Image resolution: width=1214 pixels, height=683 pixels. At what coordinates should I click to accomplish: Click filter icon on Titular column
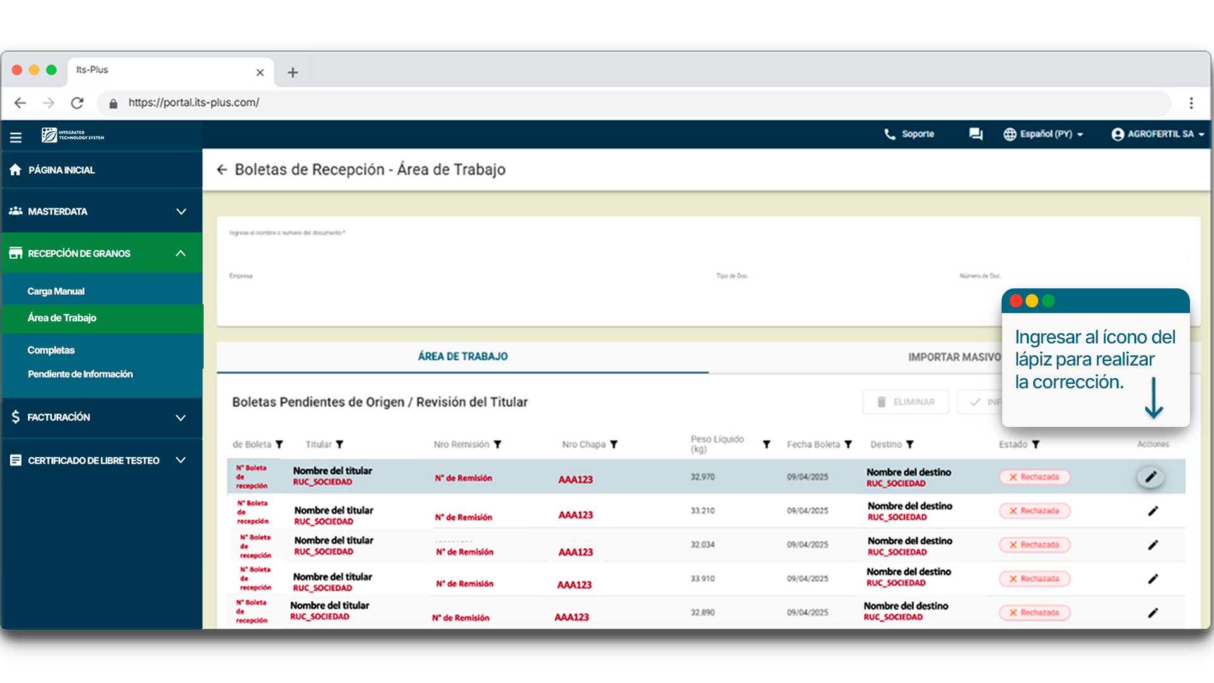click(x=340, y=445)
